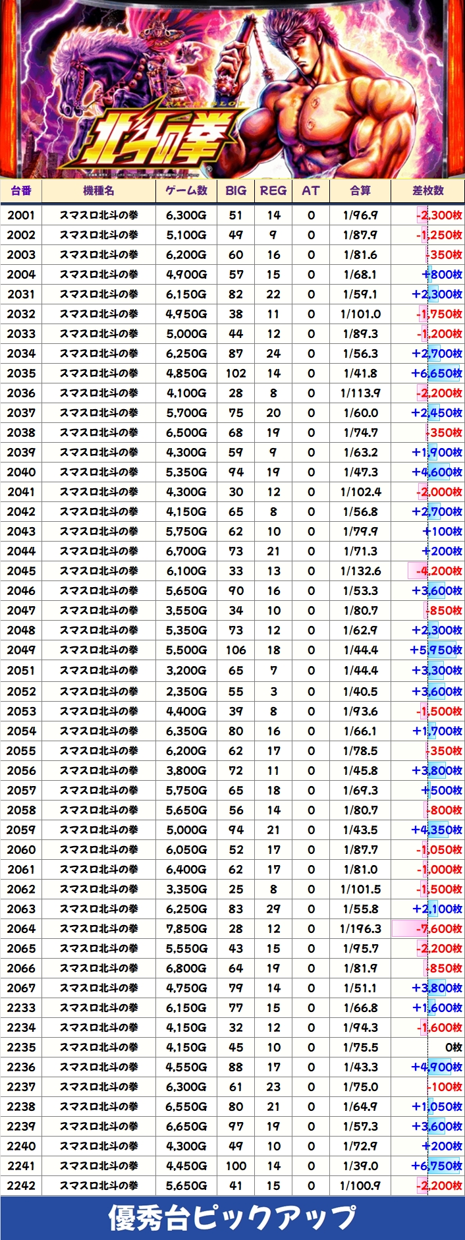The height and width of the screenshot is (1240, 465).
Task: Click the AT column header
Action: [311, 190]
